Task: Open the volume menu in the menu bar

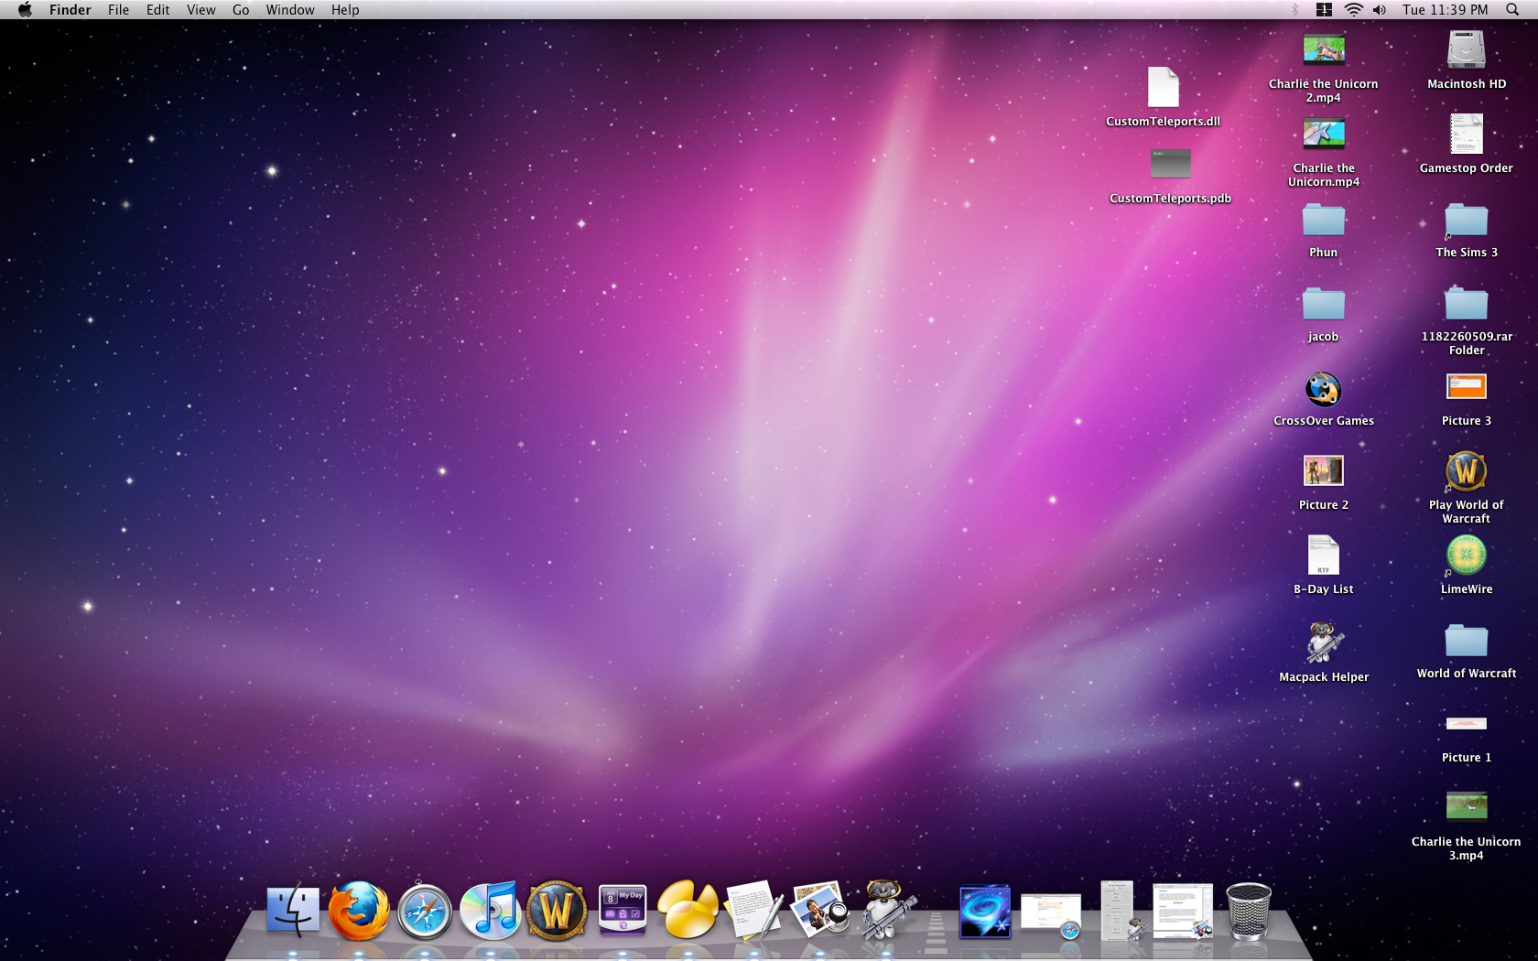Action: pos(1380,10)
